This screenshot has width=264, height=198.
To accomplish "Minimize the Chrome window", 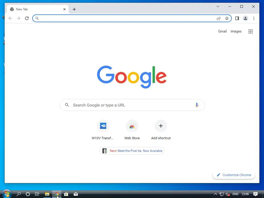I will point(230,6).
